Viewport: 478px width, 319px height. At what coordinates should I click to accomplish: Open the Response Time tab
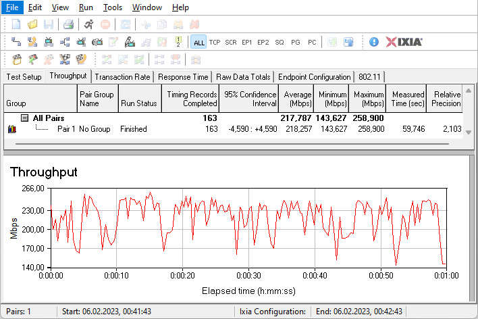(183, 77)
